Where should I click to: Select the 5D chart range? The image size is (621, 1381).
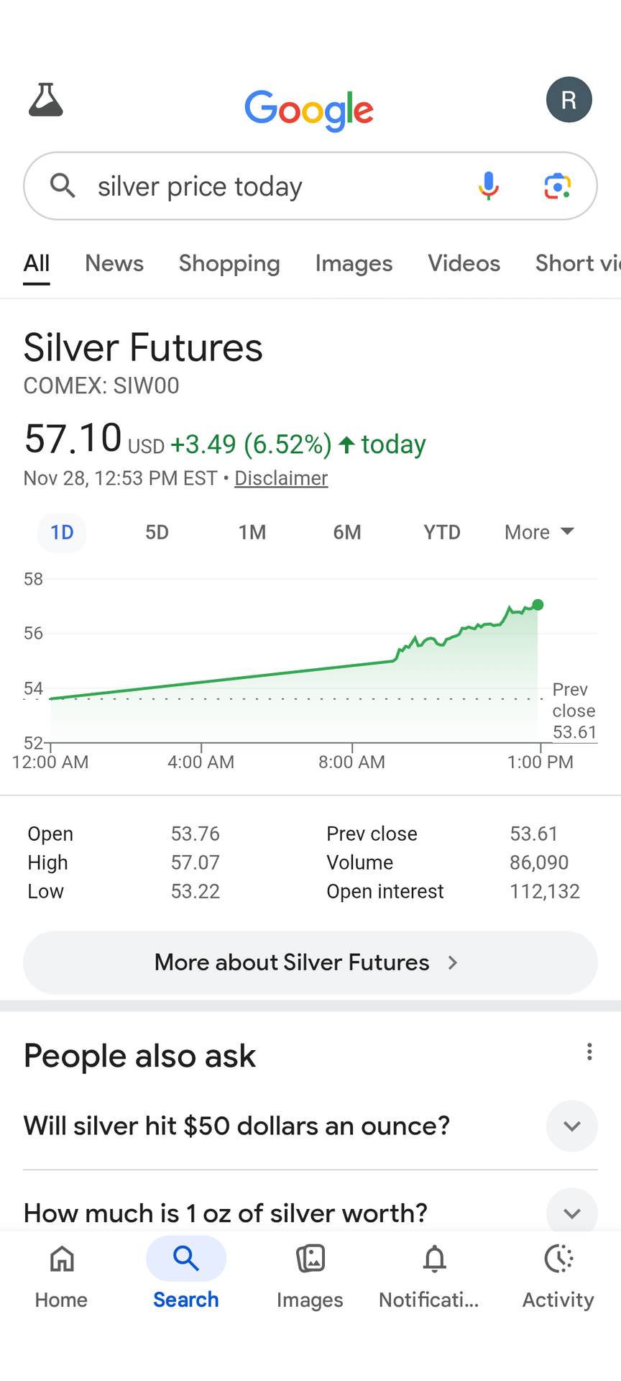point(157,532)
